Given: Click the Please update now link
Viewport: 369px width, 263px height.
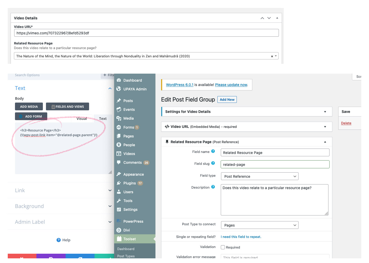Looking at the screenshot, I should (x=231, y=85).
